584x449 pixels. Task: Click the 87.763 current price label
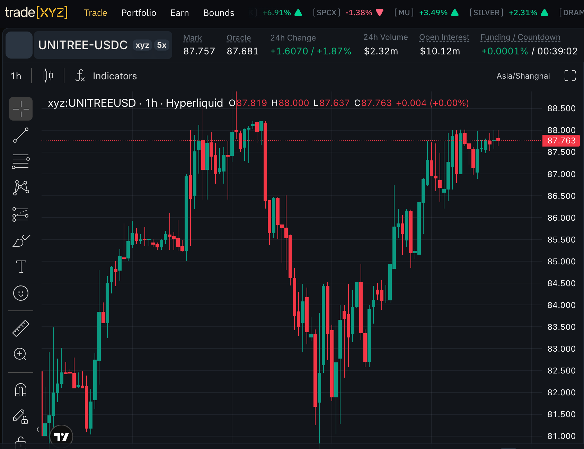[x=561, y=141]
